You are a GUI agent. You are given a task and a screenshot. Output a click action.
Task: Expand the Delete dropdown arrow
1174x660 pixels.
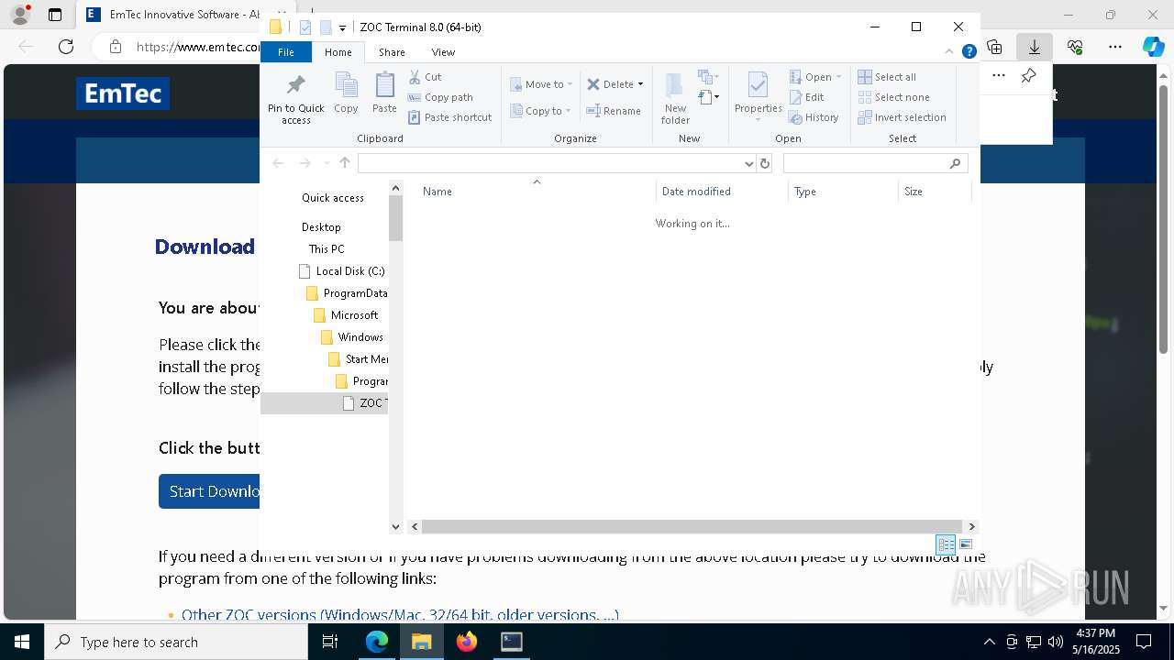pos(640,84)
